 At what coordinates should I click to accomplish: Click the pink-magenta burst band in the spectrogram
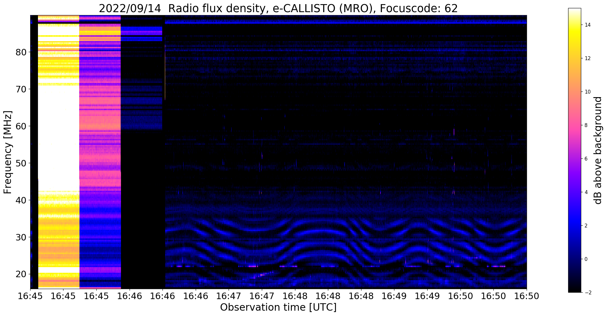click(100, 152)
